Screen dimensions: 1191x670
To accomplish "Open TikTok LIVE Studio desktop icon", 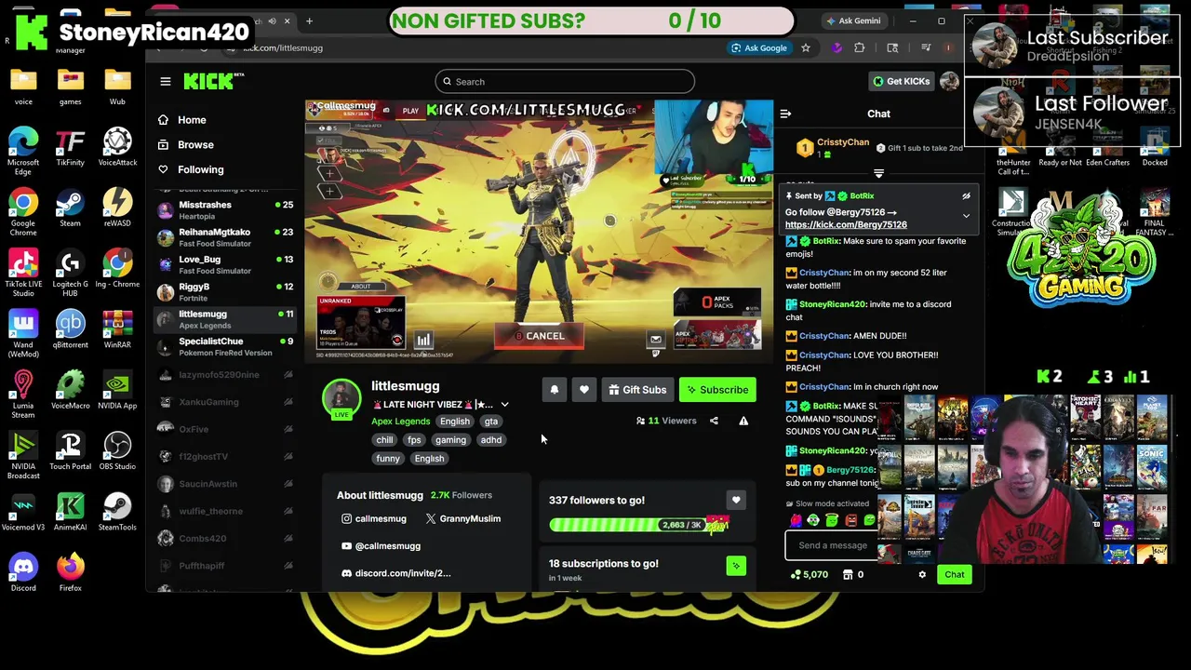I will [x=23, y=273].
